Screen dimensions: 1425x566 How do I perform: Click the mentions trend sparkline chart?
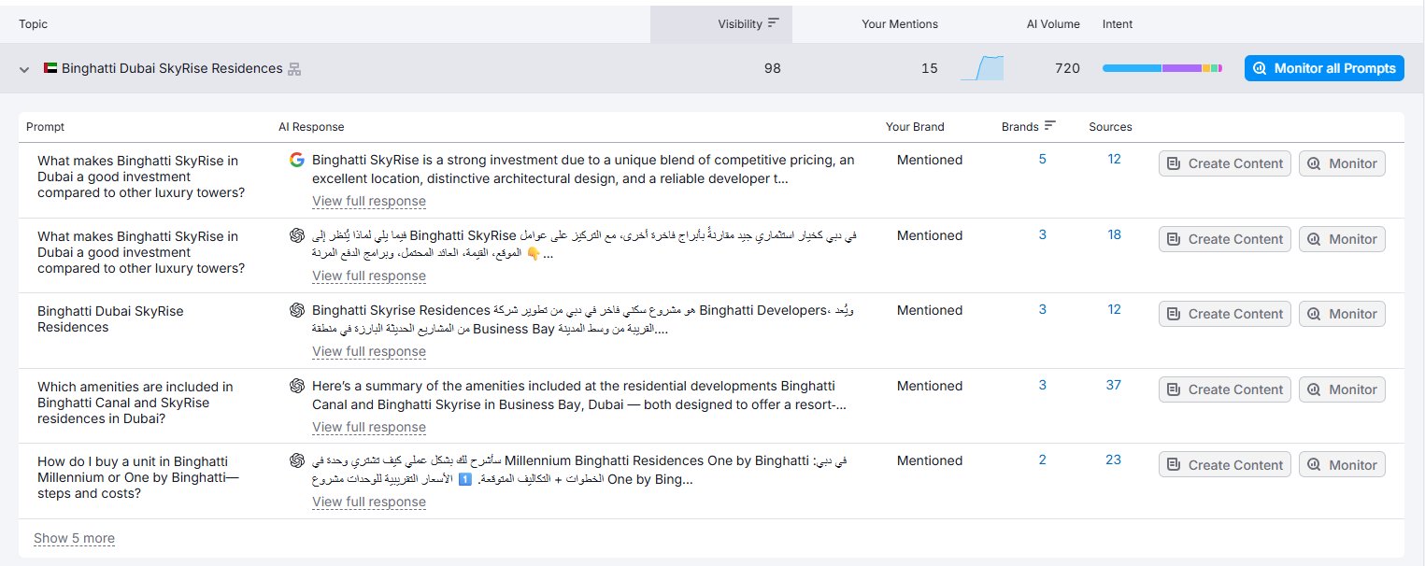[x=982, y=68]
